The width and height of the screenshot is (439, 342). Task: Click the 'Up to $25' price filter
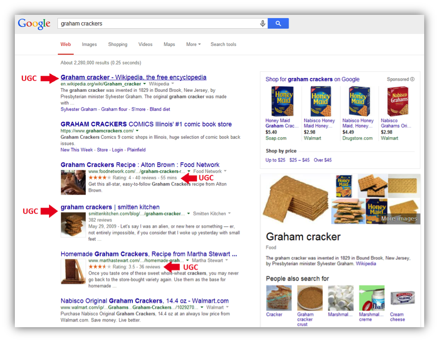[x=275, y=160]
